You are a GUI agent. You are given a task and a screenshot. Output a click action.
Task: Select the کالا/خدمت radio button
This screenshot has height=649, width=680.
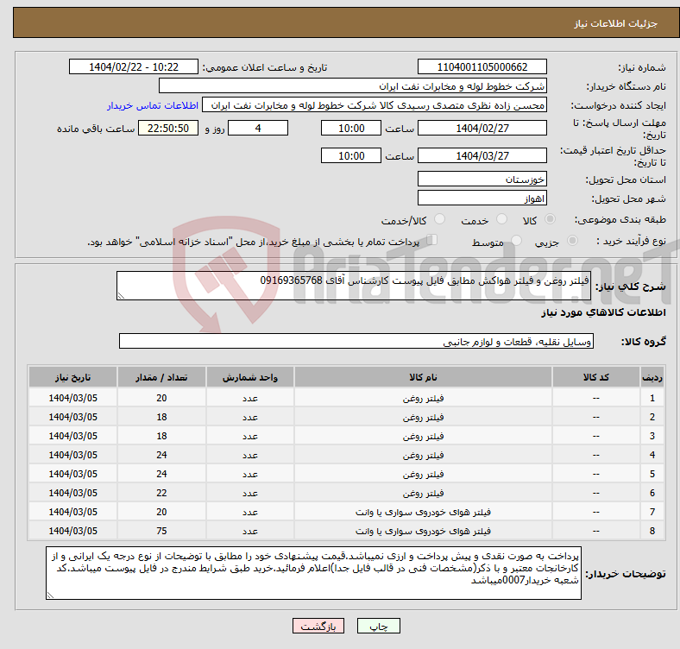tap(440, 219)
